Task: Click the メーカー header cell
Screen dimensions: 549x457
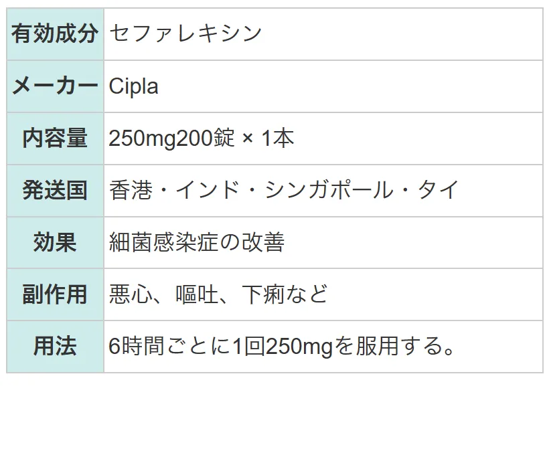Action: click(56, 86)
